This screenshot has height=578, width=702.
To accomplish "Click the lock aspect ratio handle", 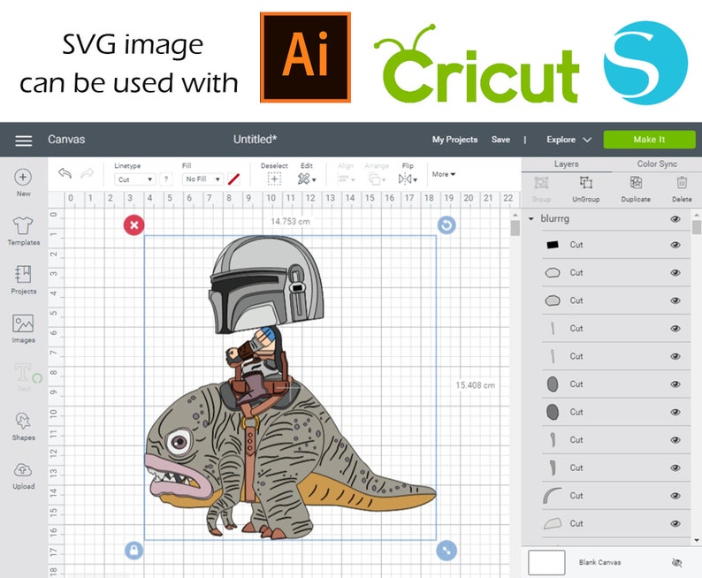I will 134,551.
